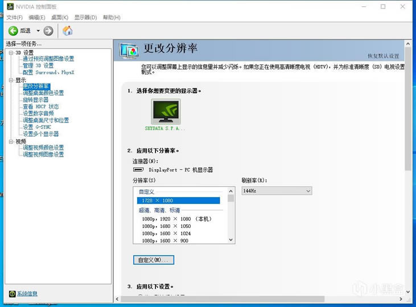Click the main panel horizontal scrollbar thumb
The image size is (416, 307).
[x=223, y=299]
